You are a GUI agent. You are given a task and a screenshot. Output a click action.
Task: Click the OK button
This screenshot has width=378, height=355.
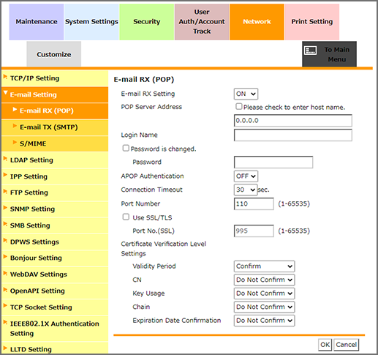[325, 345]
